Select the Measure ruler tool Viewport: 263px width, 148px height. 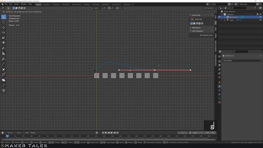4,53
